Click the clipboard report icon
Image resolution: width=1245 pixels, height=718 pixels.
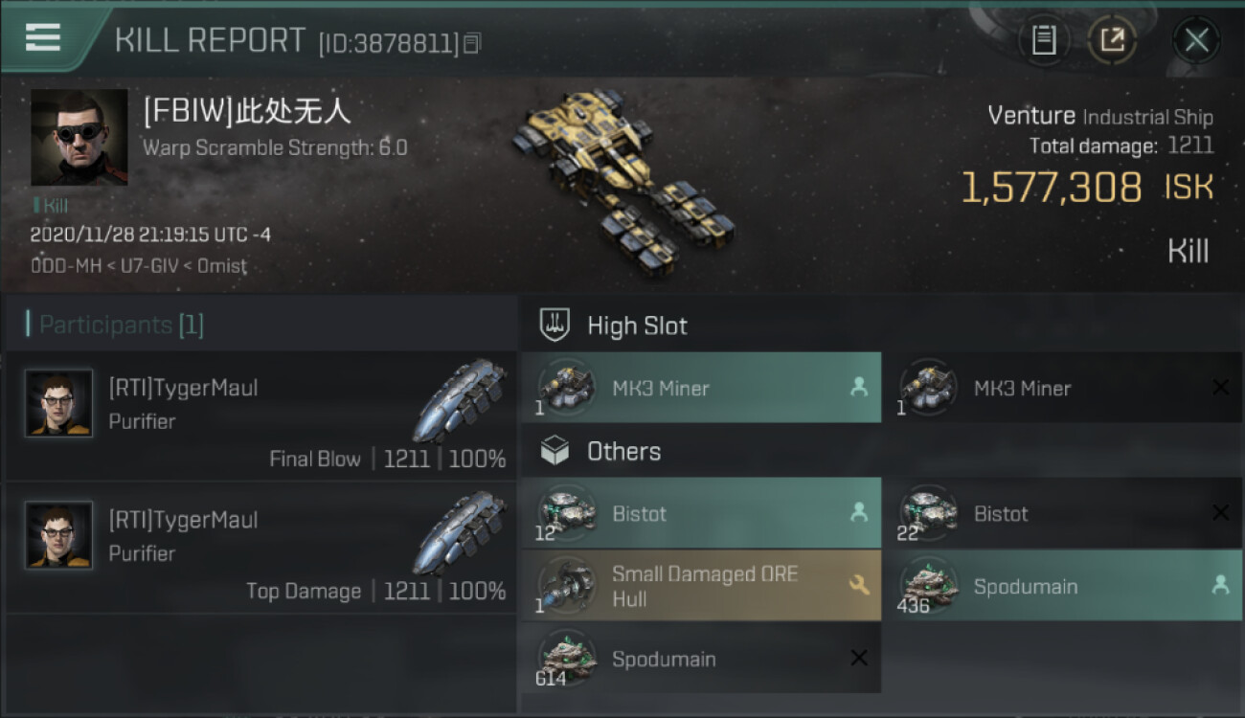point(1044,40)
